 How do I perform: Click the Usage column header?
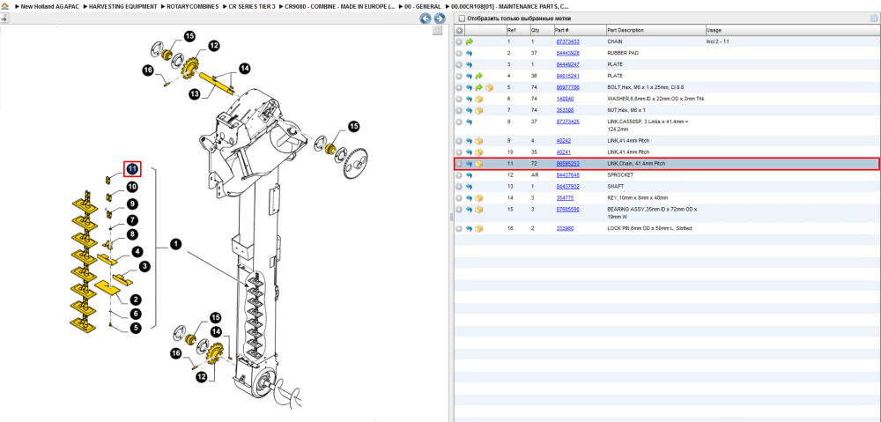point(792,30)
